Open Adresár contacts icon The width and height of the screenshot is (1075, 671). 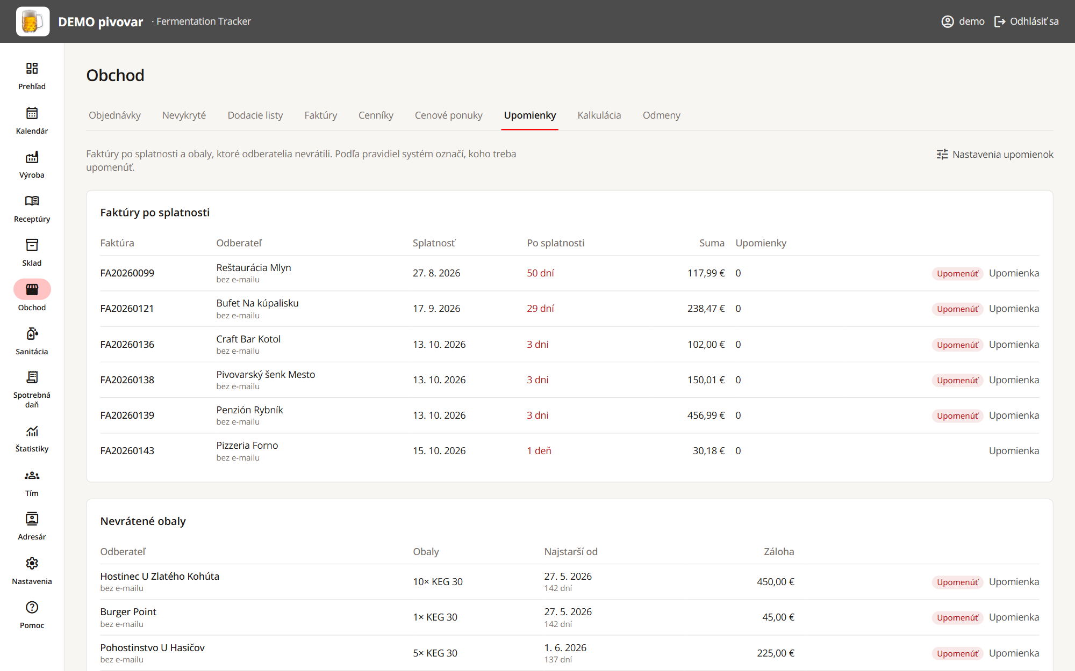point(32,519)
